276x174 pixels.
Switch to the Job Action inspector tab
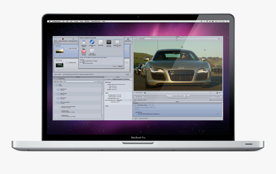click(x=127, y=79)
